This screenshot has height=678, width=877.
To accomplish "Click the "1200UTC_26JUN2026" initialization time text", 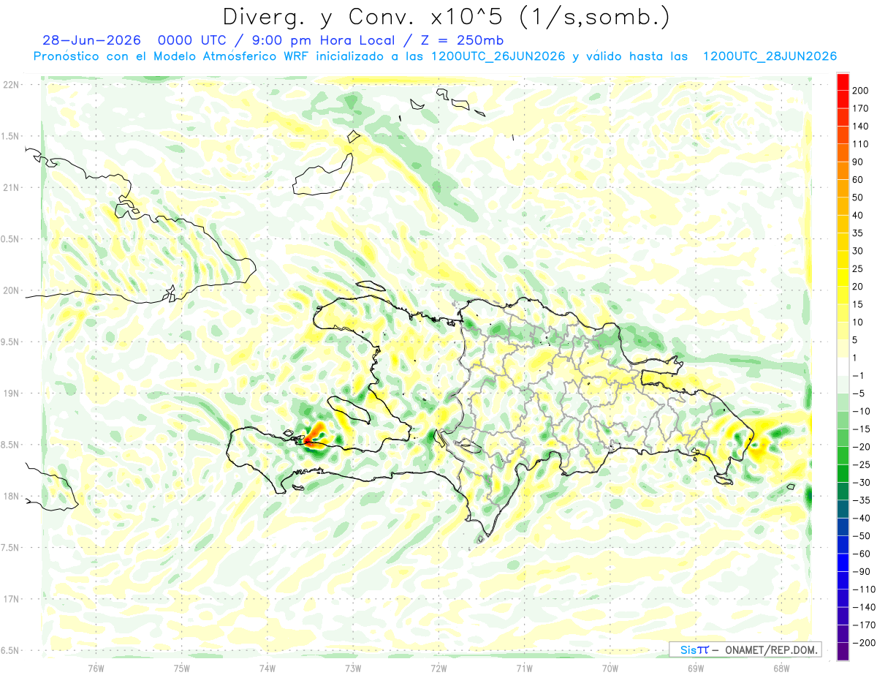I will click(498, 56).
